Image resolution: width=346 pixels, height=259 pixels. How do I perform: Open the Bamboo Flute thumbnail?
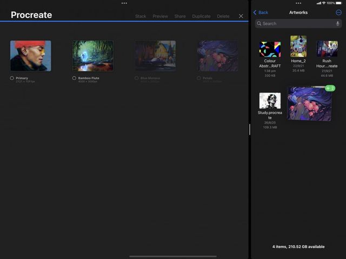93,56
